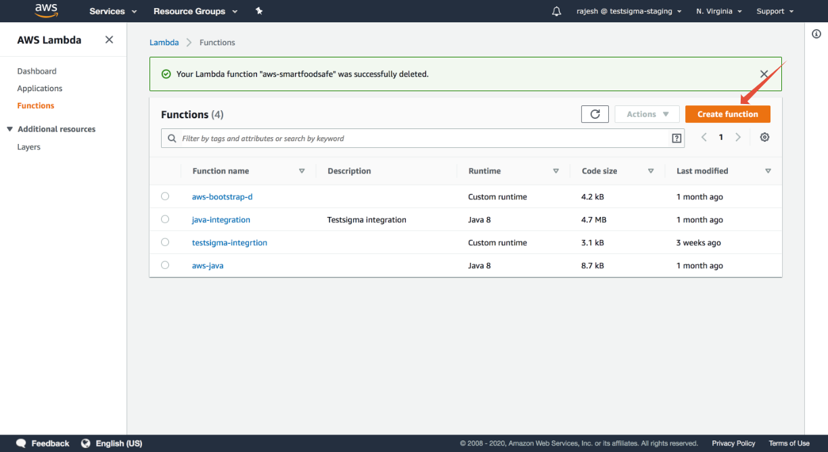828x452 pixels.
Task: Click the 3 weeks ago cell
Action: point(699,243)
